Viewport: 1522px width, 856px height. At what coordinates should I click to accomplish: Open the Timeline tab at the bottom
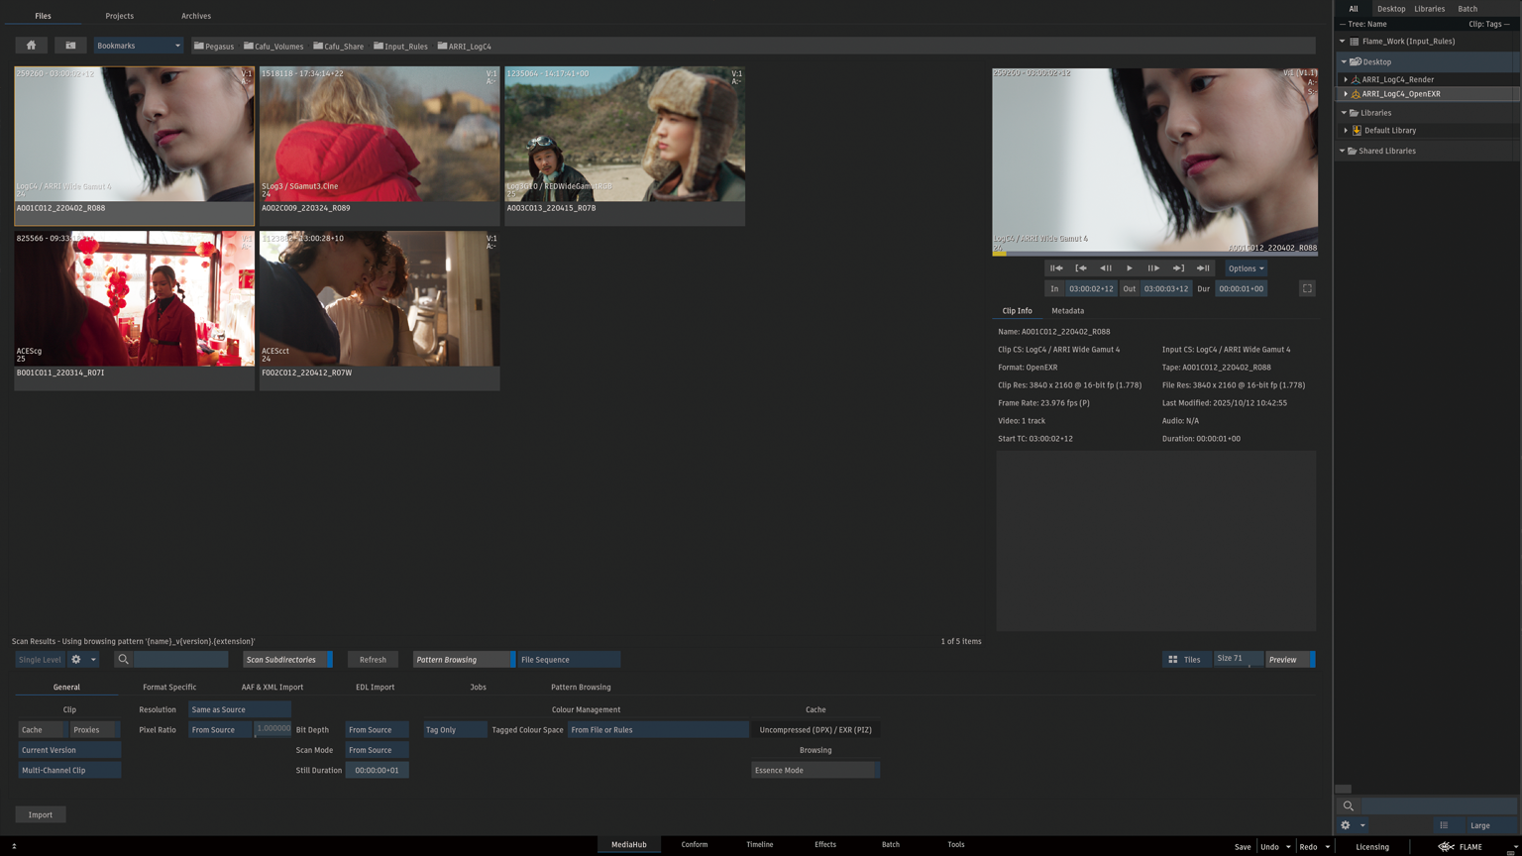pyautogui.click(x=759, y=845)
